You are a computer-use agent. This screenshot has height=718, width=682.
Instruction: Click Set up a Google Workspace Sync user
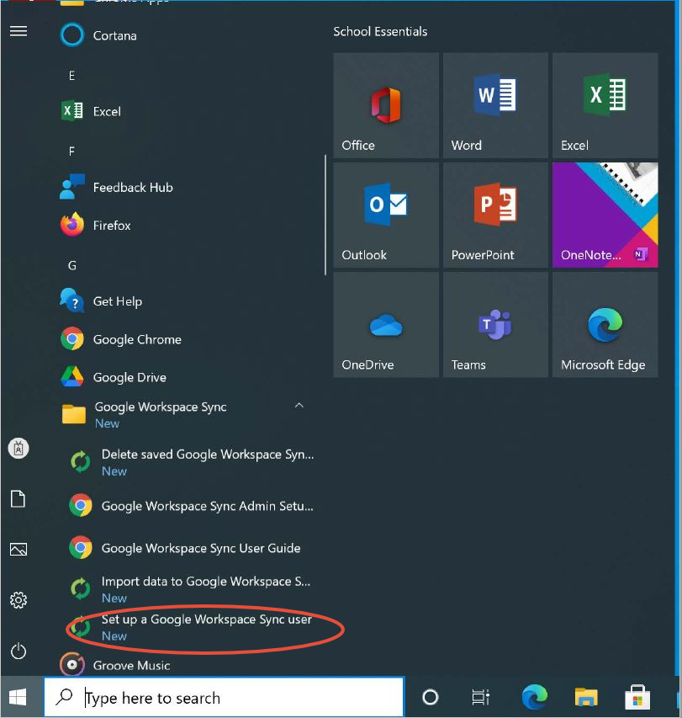[192, 627]
